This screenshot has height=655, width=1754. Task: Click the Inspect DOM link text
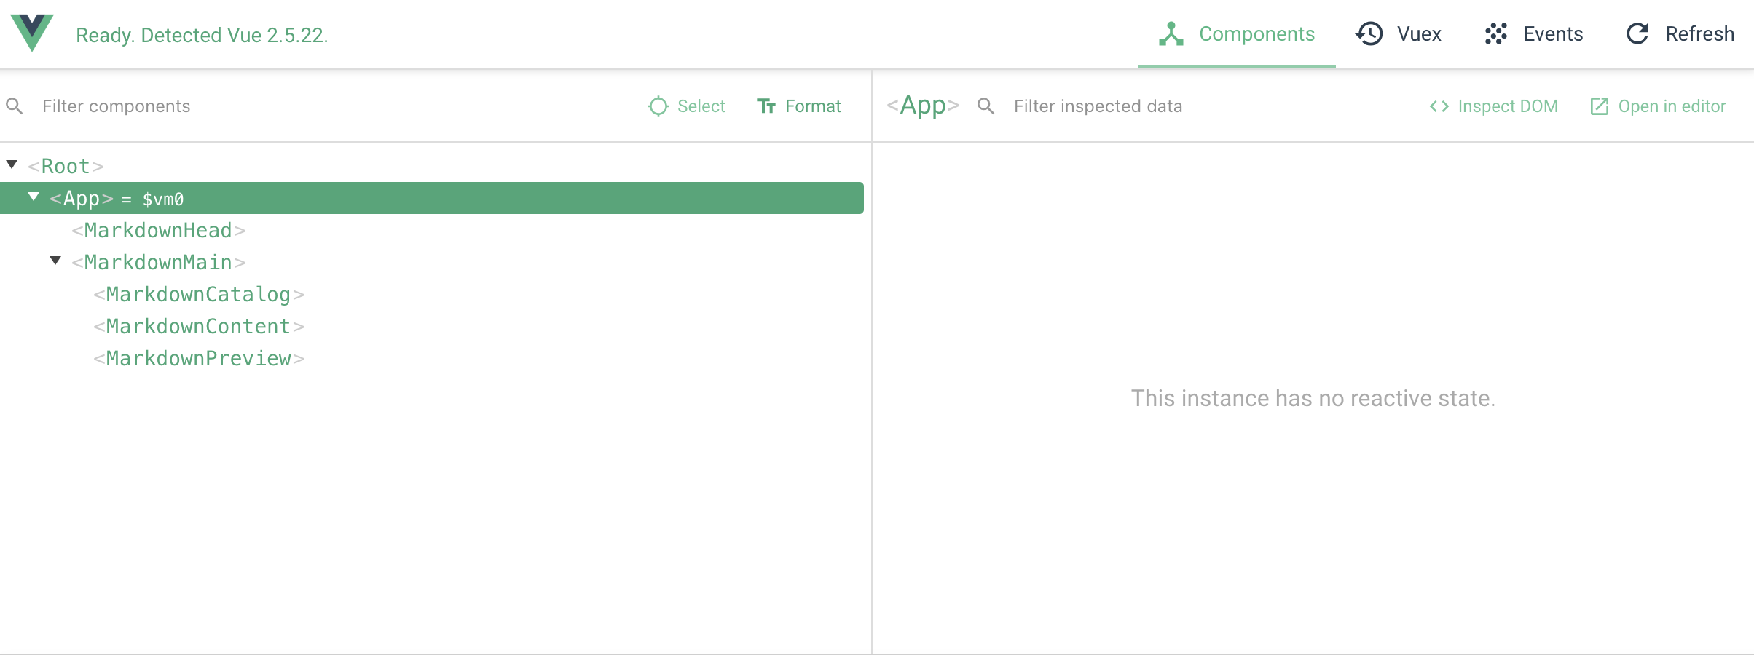[x=1507, y=106]
